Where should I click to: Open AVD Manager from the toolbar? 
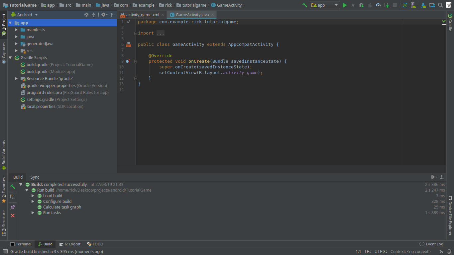pos(413,5)
